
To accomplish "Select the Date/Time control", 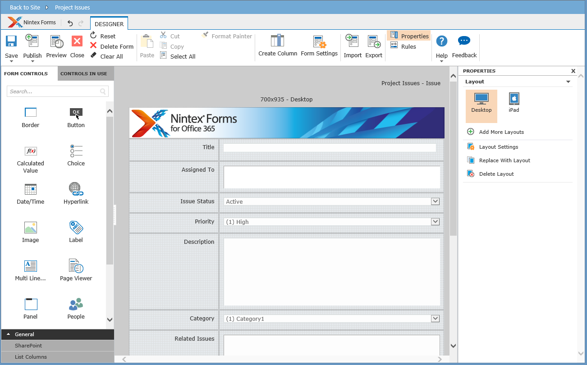I will [x=31, y=194].
